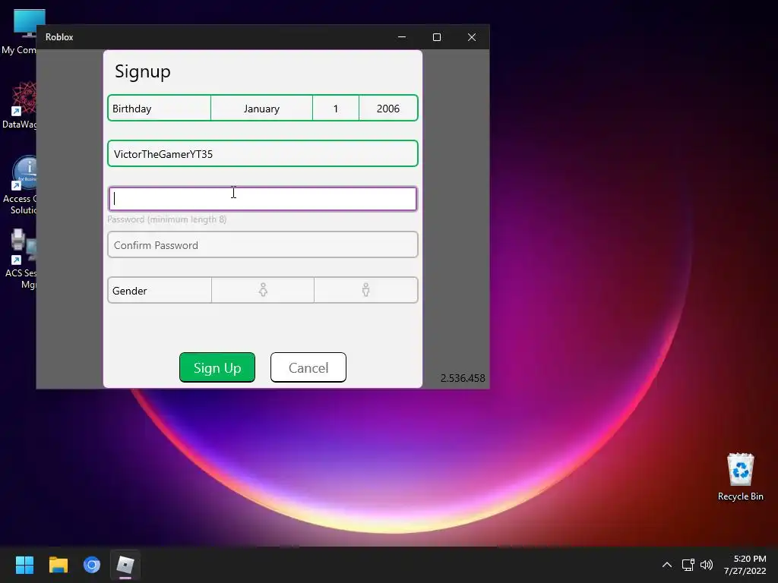Open Chrome browser from taskbar

tap(92, 565)
